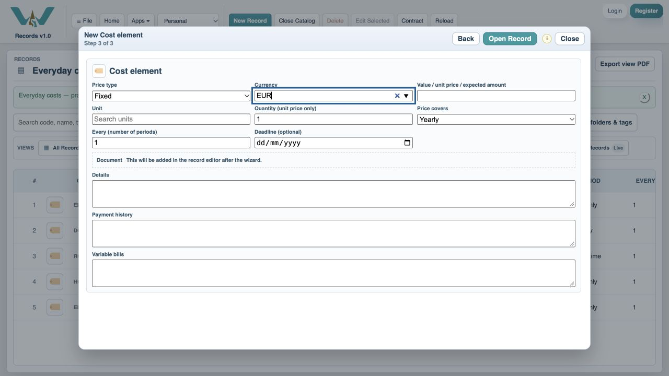
Task: Click the Edit Selected toolbar button
Action: coord(373,21)
